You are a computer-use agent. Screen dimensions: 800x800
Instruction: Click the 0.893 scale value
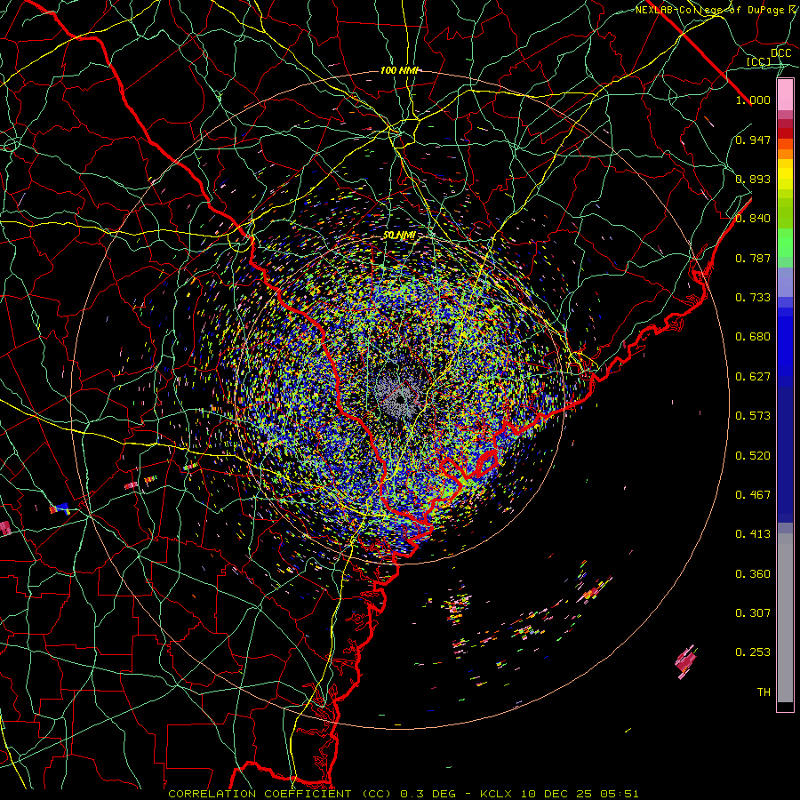pos(753,179)
